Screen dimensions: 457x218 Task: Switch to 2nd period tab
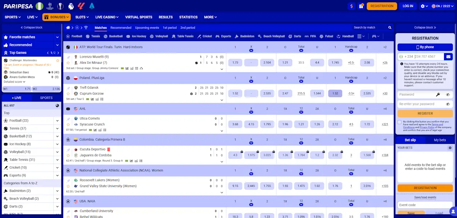(x=188, y=28)
